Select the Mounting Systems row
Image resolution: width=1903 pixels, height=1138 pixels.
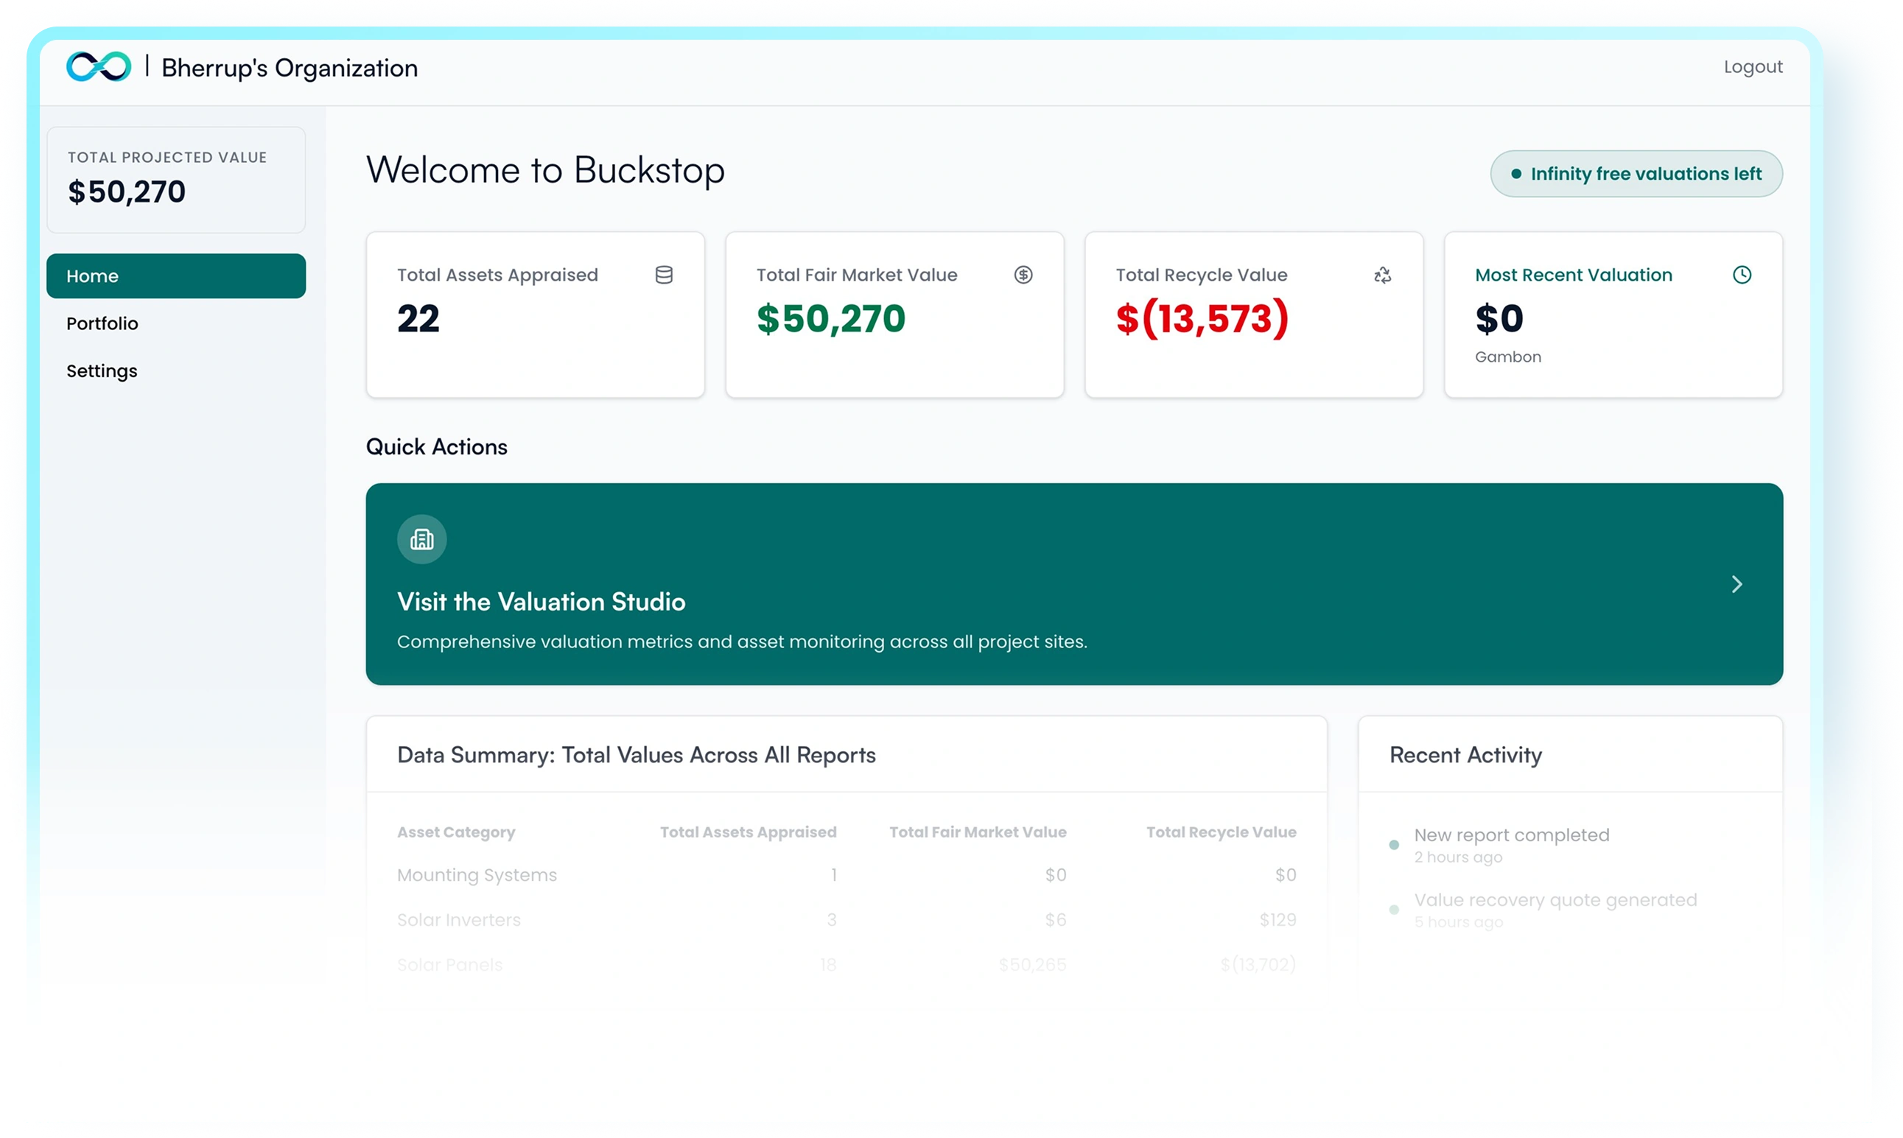coord(846,875)
